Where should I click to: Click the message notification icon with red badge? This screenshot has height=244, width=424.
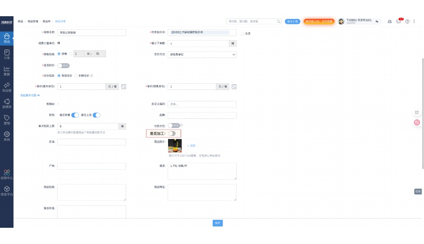[x=399, y=22]
